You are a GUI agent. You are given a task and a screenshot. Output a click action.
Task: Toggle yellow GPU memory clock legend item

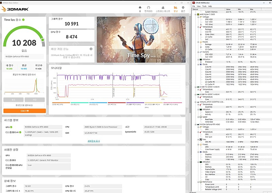tap(154, 105)
